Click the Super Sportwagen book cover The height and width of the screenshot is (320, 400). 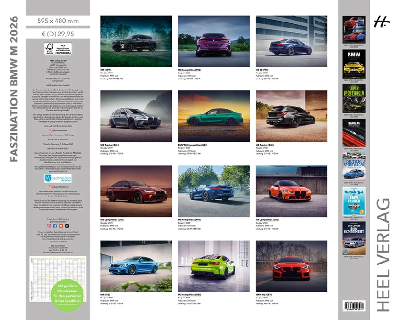(x=354, y=98)
